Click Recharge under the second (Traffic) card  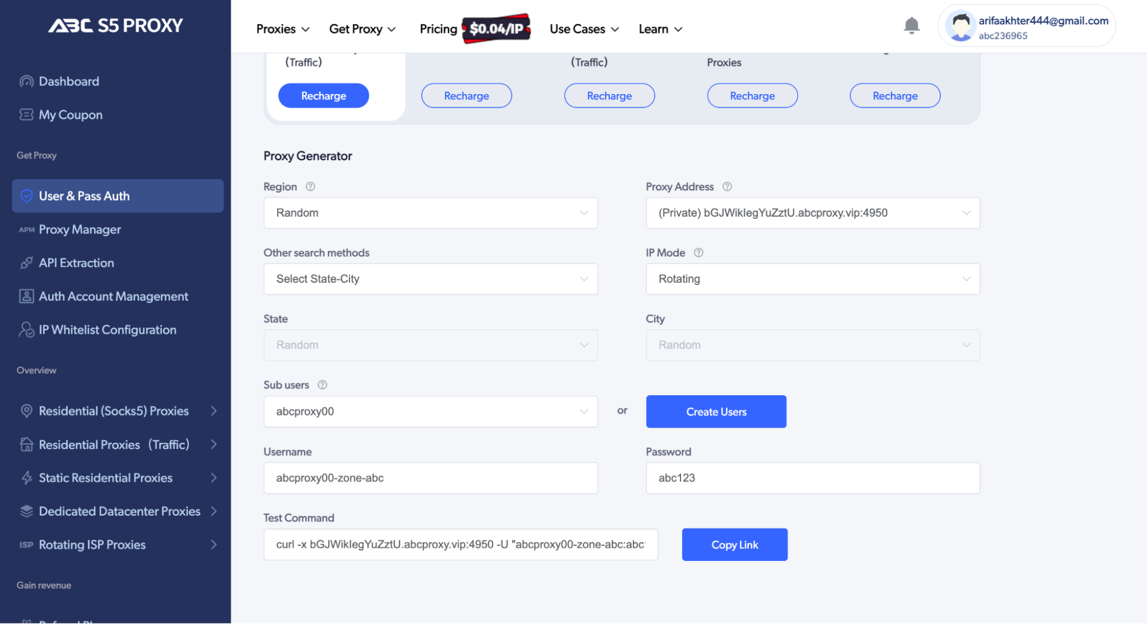coord(609,96)
